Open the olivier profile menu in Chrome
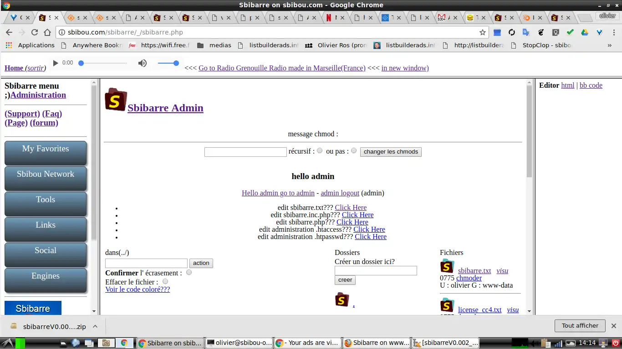 (x=607, y=15)
